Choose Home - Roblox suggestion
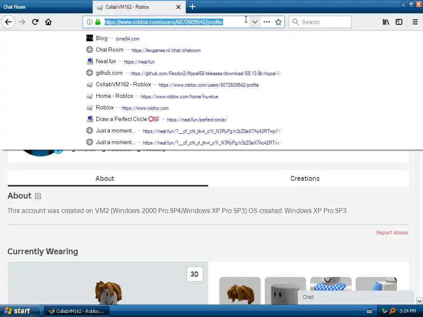Screen dimensions: 423x317 click(x=183, y=96)
